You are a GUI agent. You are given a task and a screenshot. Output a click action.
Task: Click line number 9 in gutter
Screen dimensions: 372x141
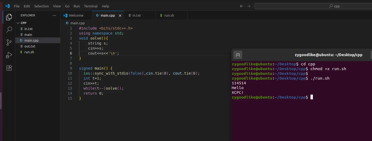[71, 68]
